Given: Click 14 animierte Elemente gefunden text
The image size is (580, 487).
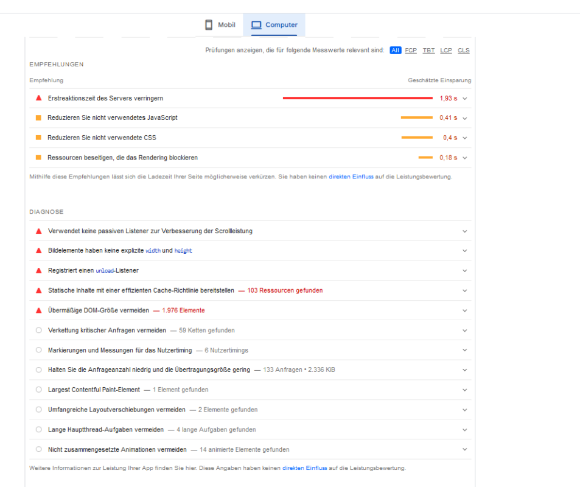Looking at the screenshot, I should click(x=245, y=450).
